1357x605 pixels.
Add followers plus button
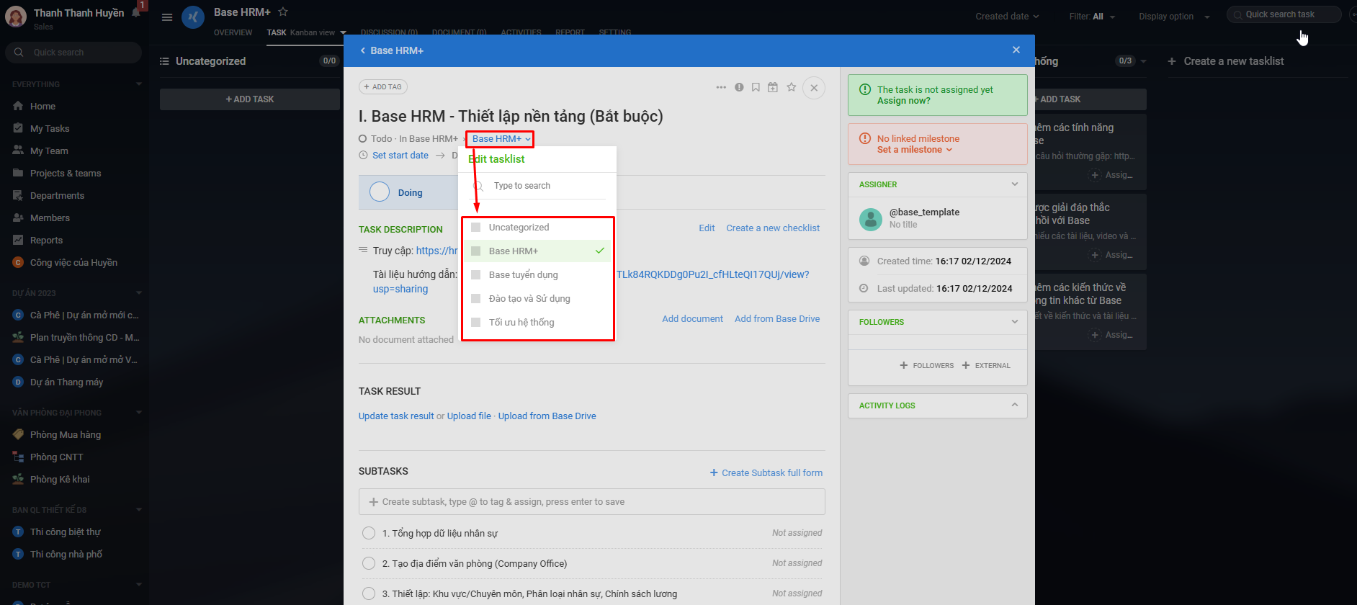926,365
